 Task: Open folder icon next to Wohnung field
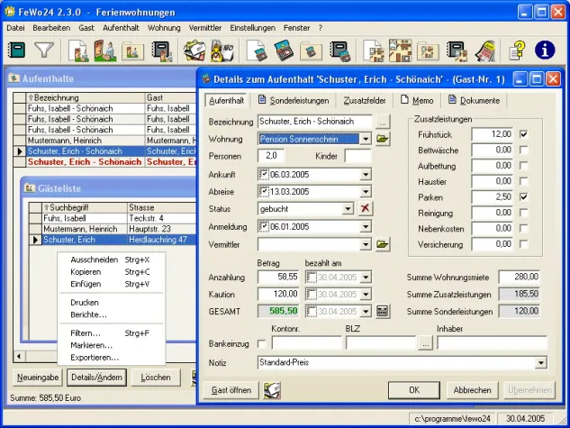(383, 139)
